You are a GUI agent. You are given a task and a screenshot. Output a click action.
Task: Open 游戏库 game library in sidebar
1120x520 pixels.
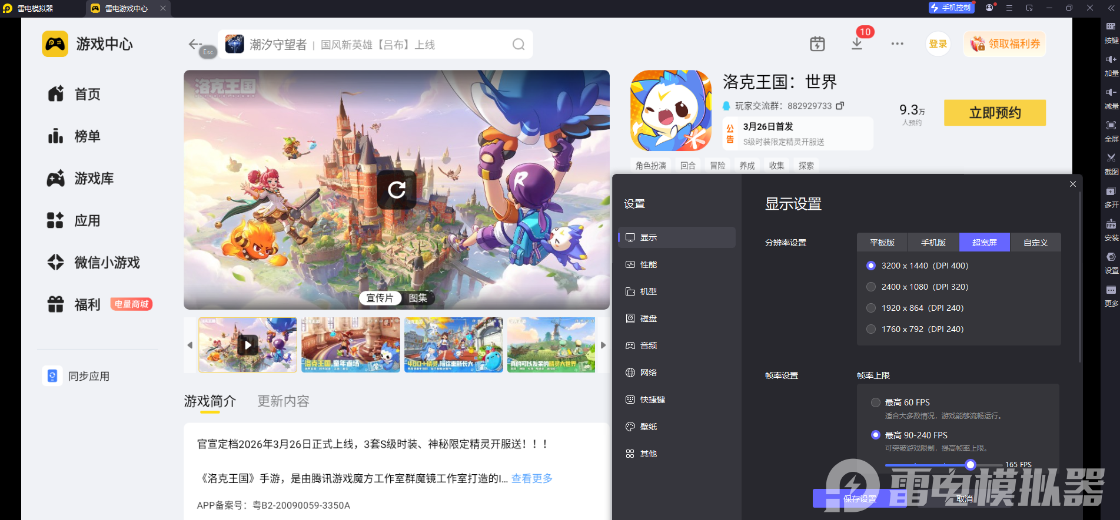(81, 179)
